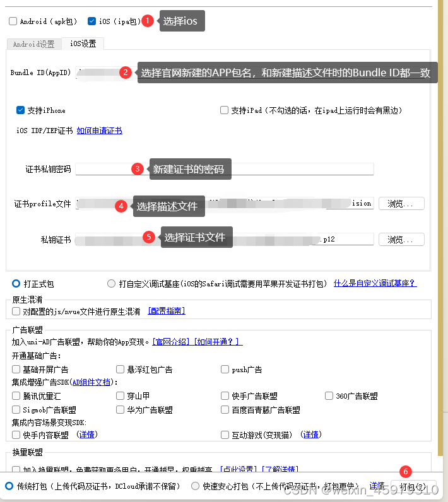The width and height of the screenshot is (448, 502).
Task: Browse for the 证书profile文件
Action: coord(401,204)
